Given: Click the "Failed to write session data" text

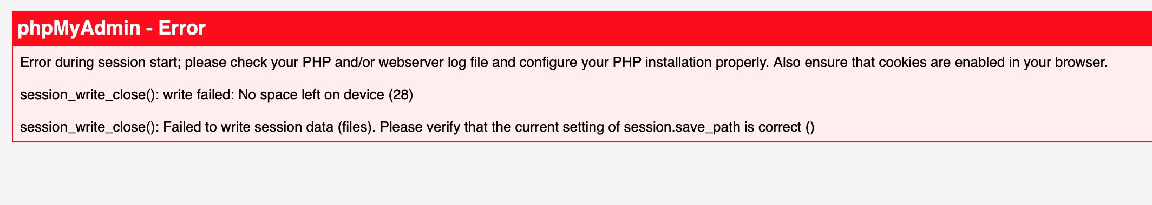Looking at the screenshot, I should (x=248, y=127).
